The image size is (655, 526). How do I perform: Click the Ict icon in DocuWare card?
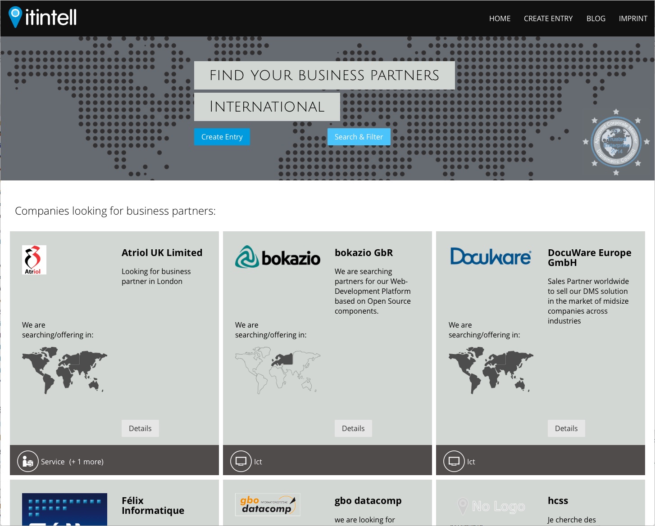pyautogui.click(x=454, y=461)
